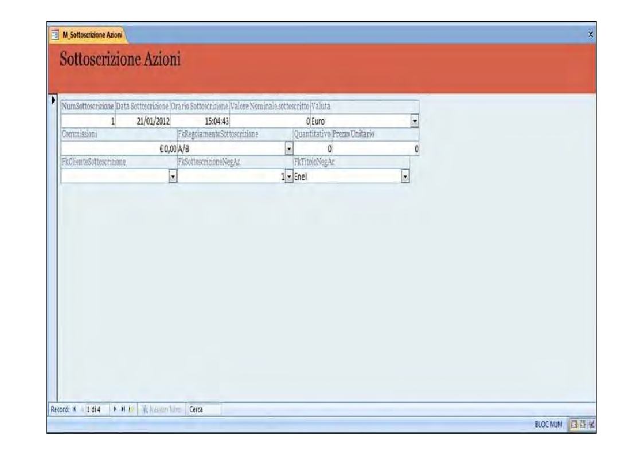Screen dimensions: 644x455
Task: Click the Quantitativo label
Action: [x=312, y=134]
